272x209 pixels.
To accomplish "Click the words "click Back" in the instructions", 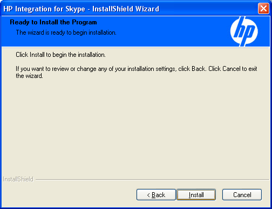I will point(192,69).
